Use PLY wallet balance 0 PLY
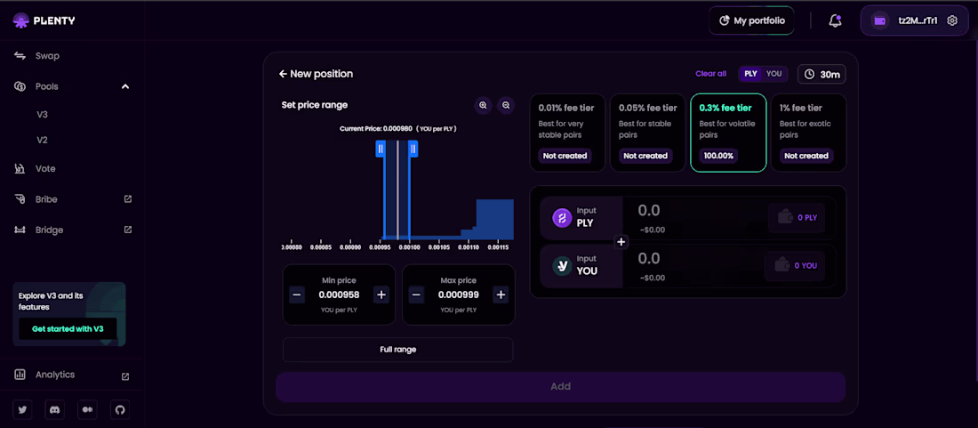Viewport: 978px width, 428px height. click(x=797, y=218)
